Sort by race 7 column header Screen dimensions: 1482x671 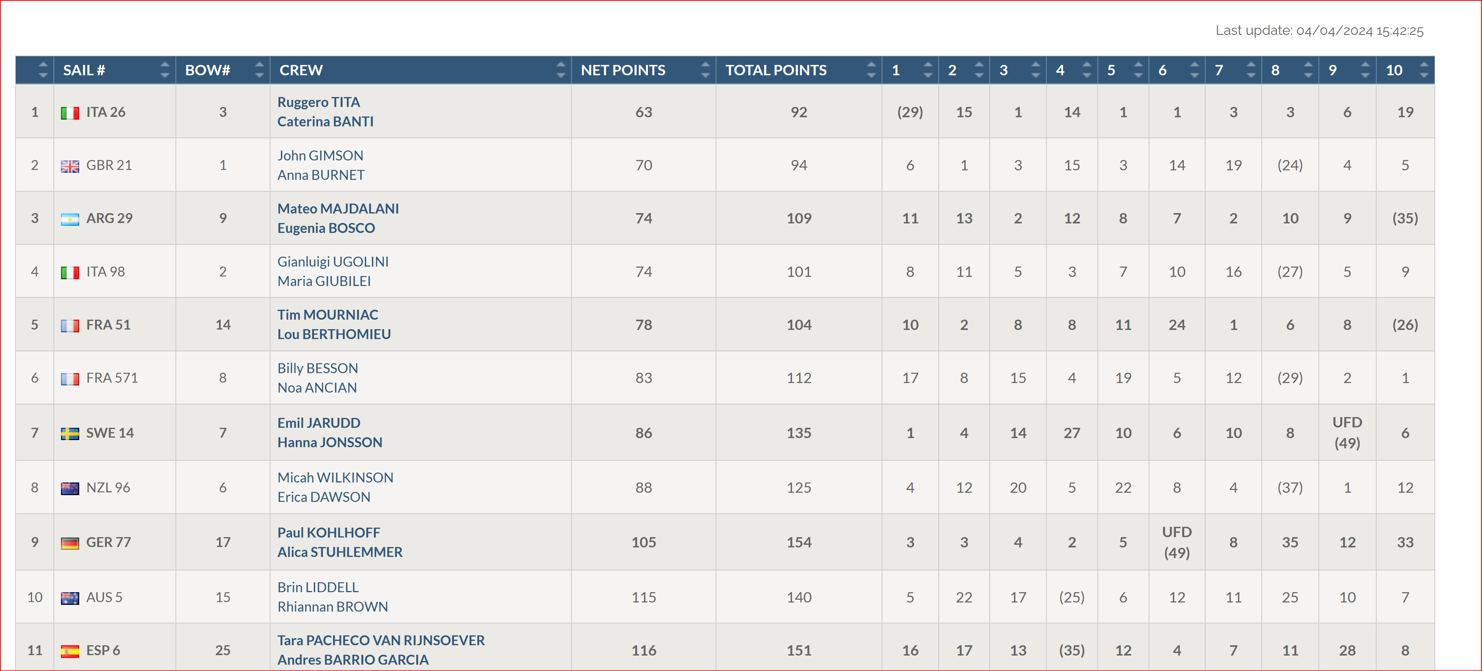1233,70
